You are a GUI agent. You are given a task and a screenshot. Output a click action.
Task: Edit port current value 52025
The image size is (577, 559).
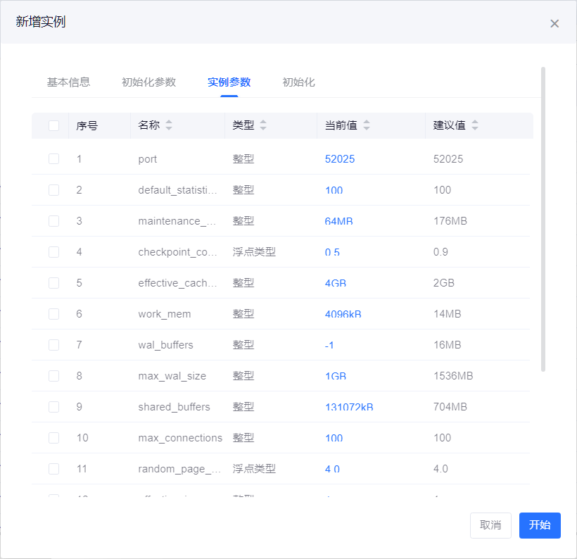[340, 159]
